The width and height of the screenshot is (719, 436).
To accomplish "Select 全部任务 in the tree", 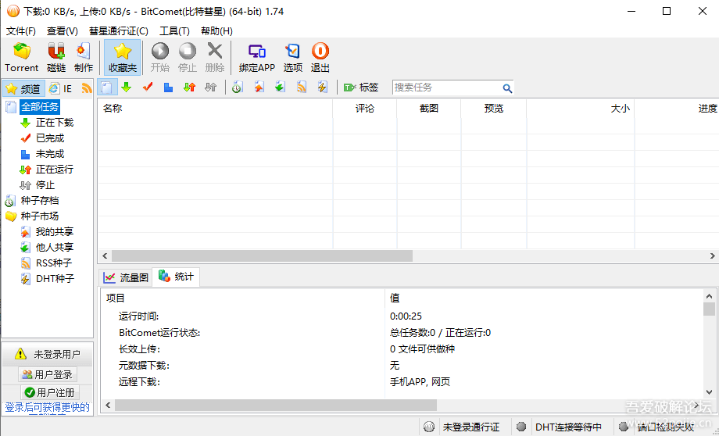I will 40,107.
